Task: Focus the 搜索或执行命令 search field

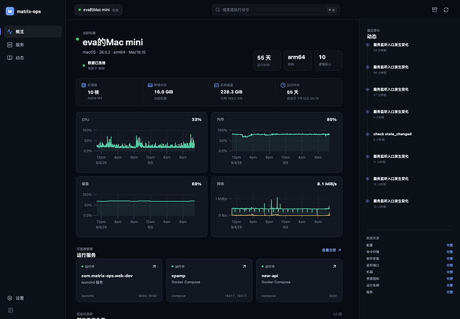Action: (x=276, y=10)
